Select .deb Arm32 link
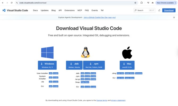Screen dimensions: 178x106 coord(87,73)
